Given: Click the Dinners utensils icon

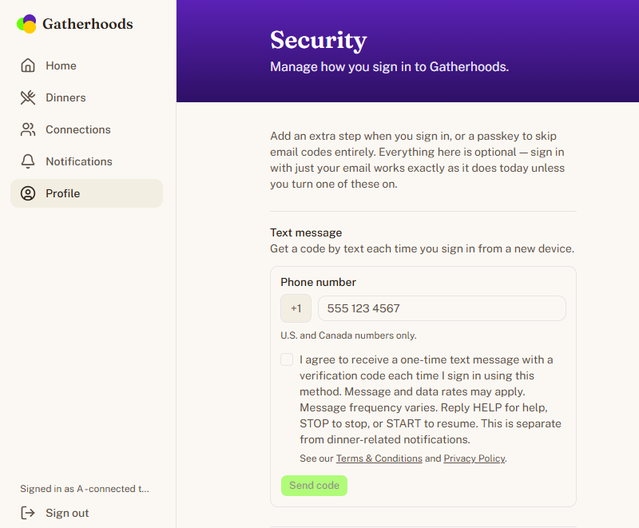Looking at the screenshot, I should [x=28, y=97].
